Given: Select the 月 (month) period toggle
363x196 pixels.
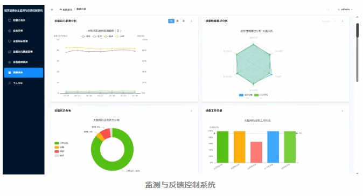Looking at the screenshot, I should pos(183,21).
